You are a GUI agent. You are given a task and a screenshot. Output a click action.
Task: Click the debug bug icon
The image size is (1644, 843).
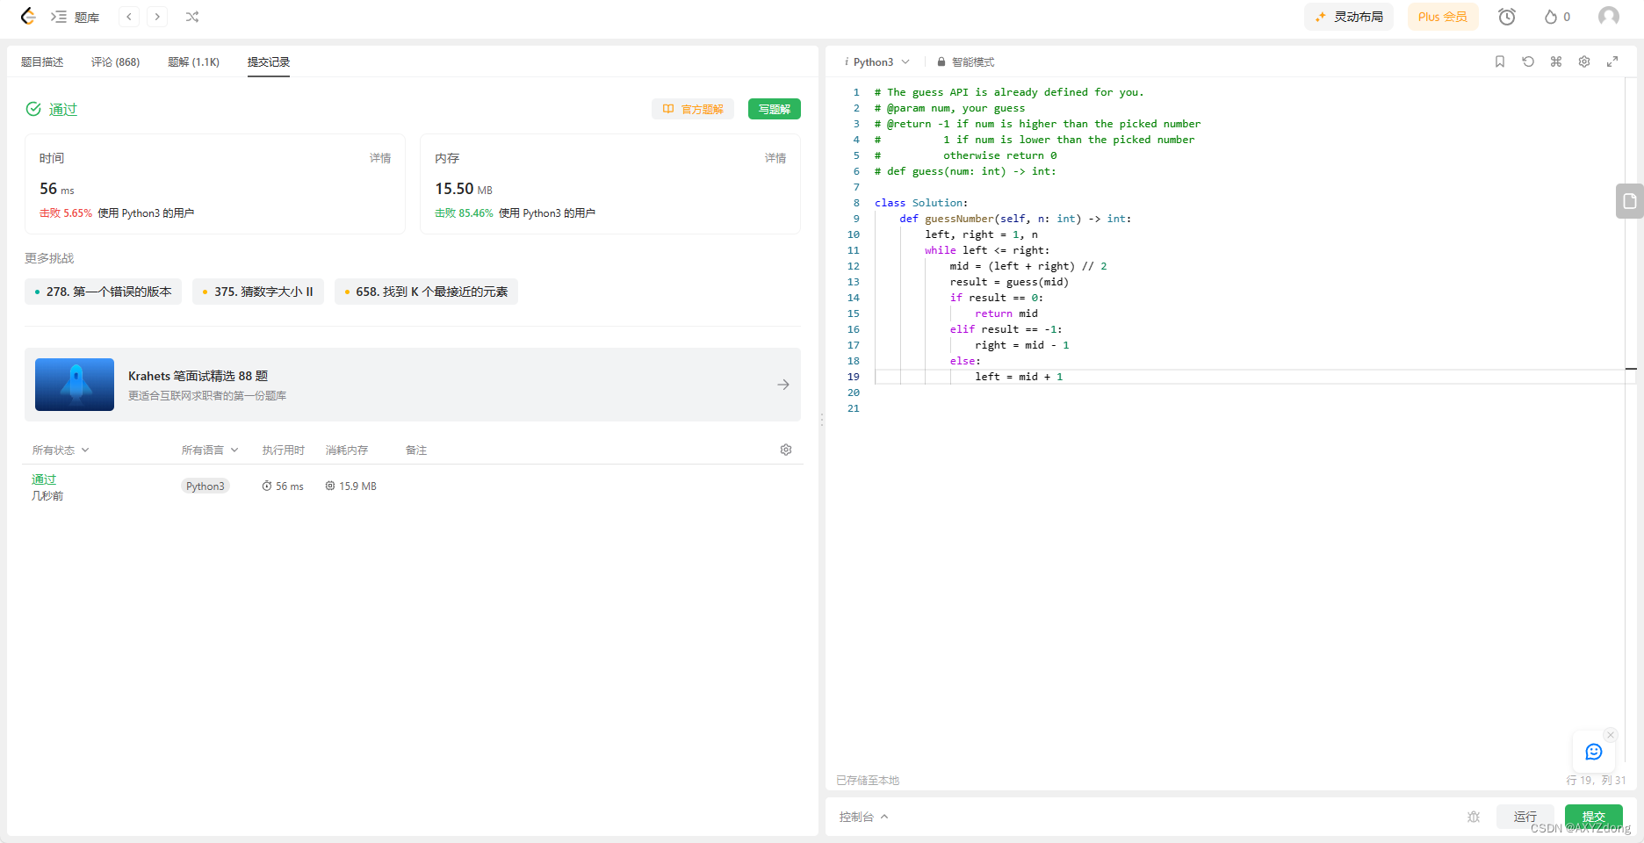pos(1474,817)
